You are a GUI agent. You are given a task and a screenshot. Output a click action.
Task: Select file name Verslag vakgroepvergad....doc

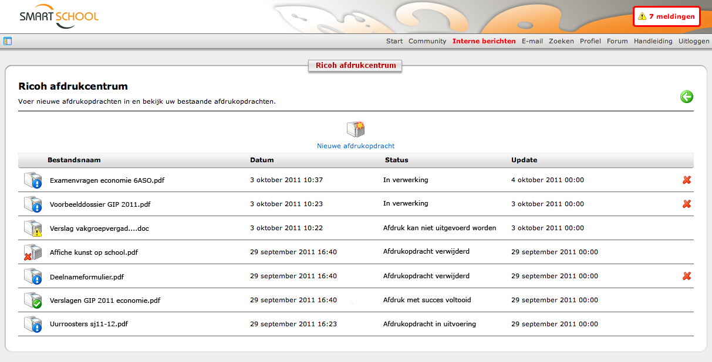tap(99, 228)
